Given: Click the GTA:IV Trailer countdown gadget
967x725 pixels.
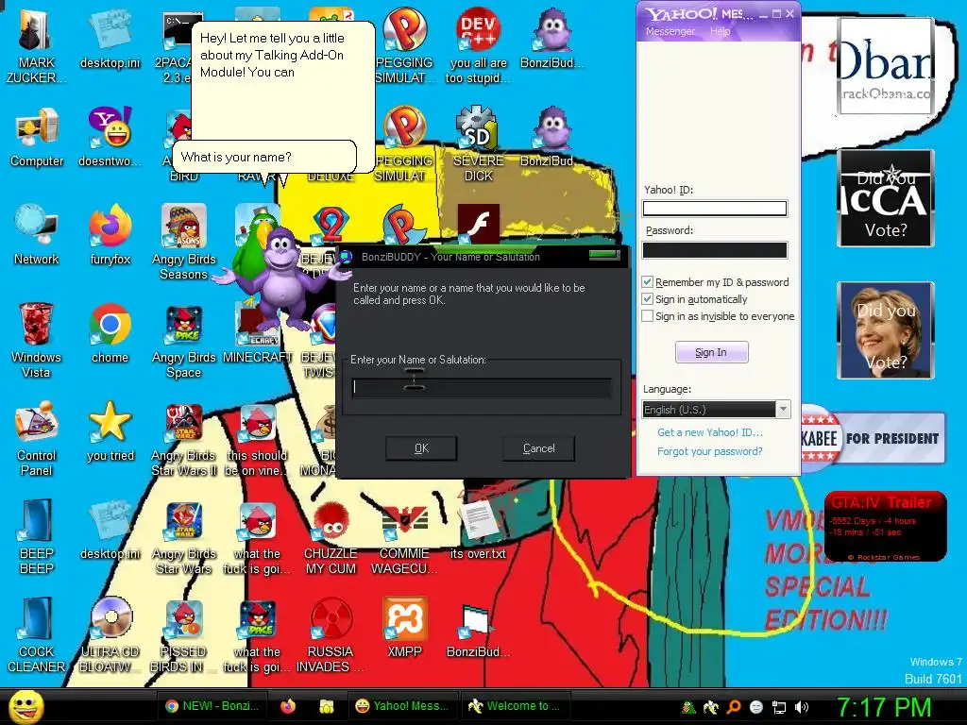Looking at the screenshot, I should coord(885,527).
